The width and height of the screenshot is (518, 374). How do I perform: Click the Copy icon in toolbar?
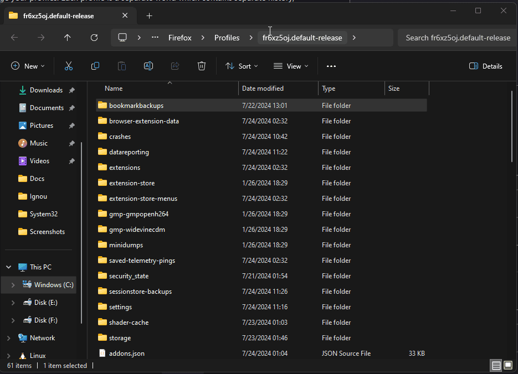tap(95, 66)
